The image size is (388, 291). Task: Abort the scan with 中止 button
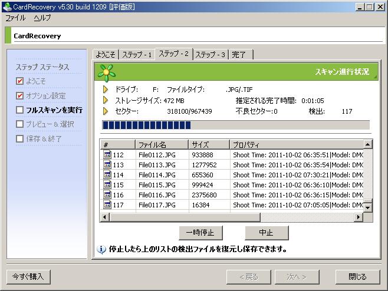267,233
